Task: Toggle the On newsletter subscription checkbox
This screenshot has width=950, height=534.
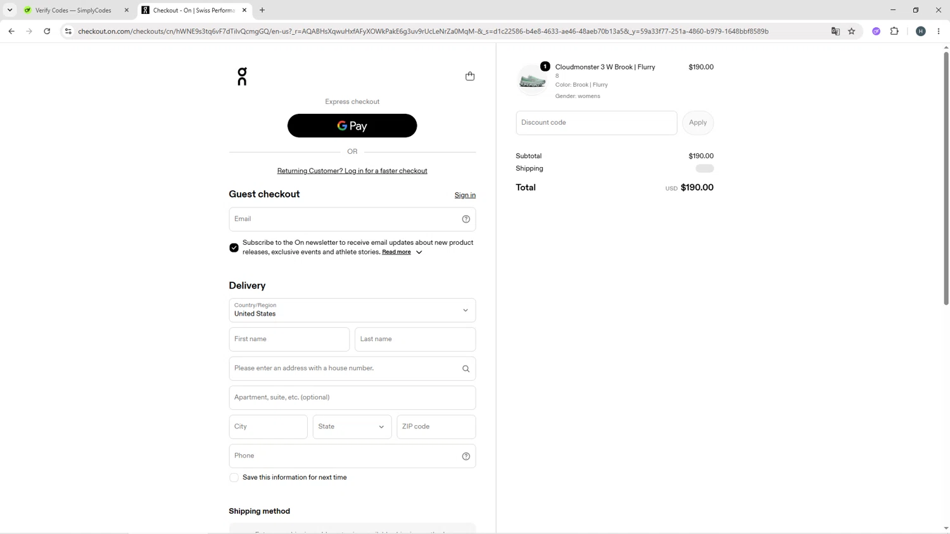Action: (x=234, y=247)
